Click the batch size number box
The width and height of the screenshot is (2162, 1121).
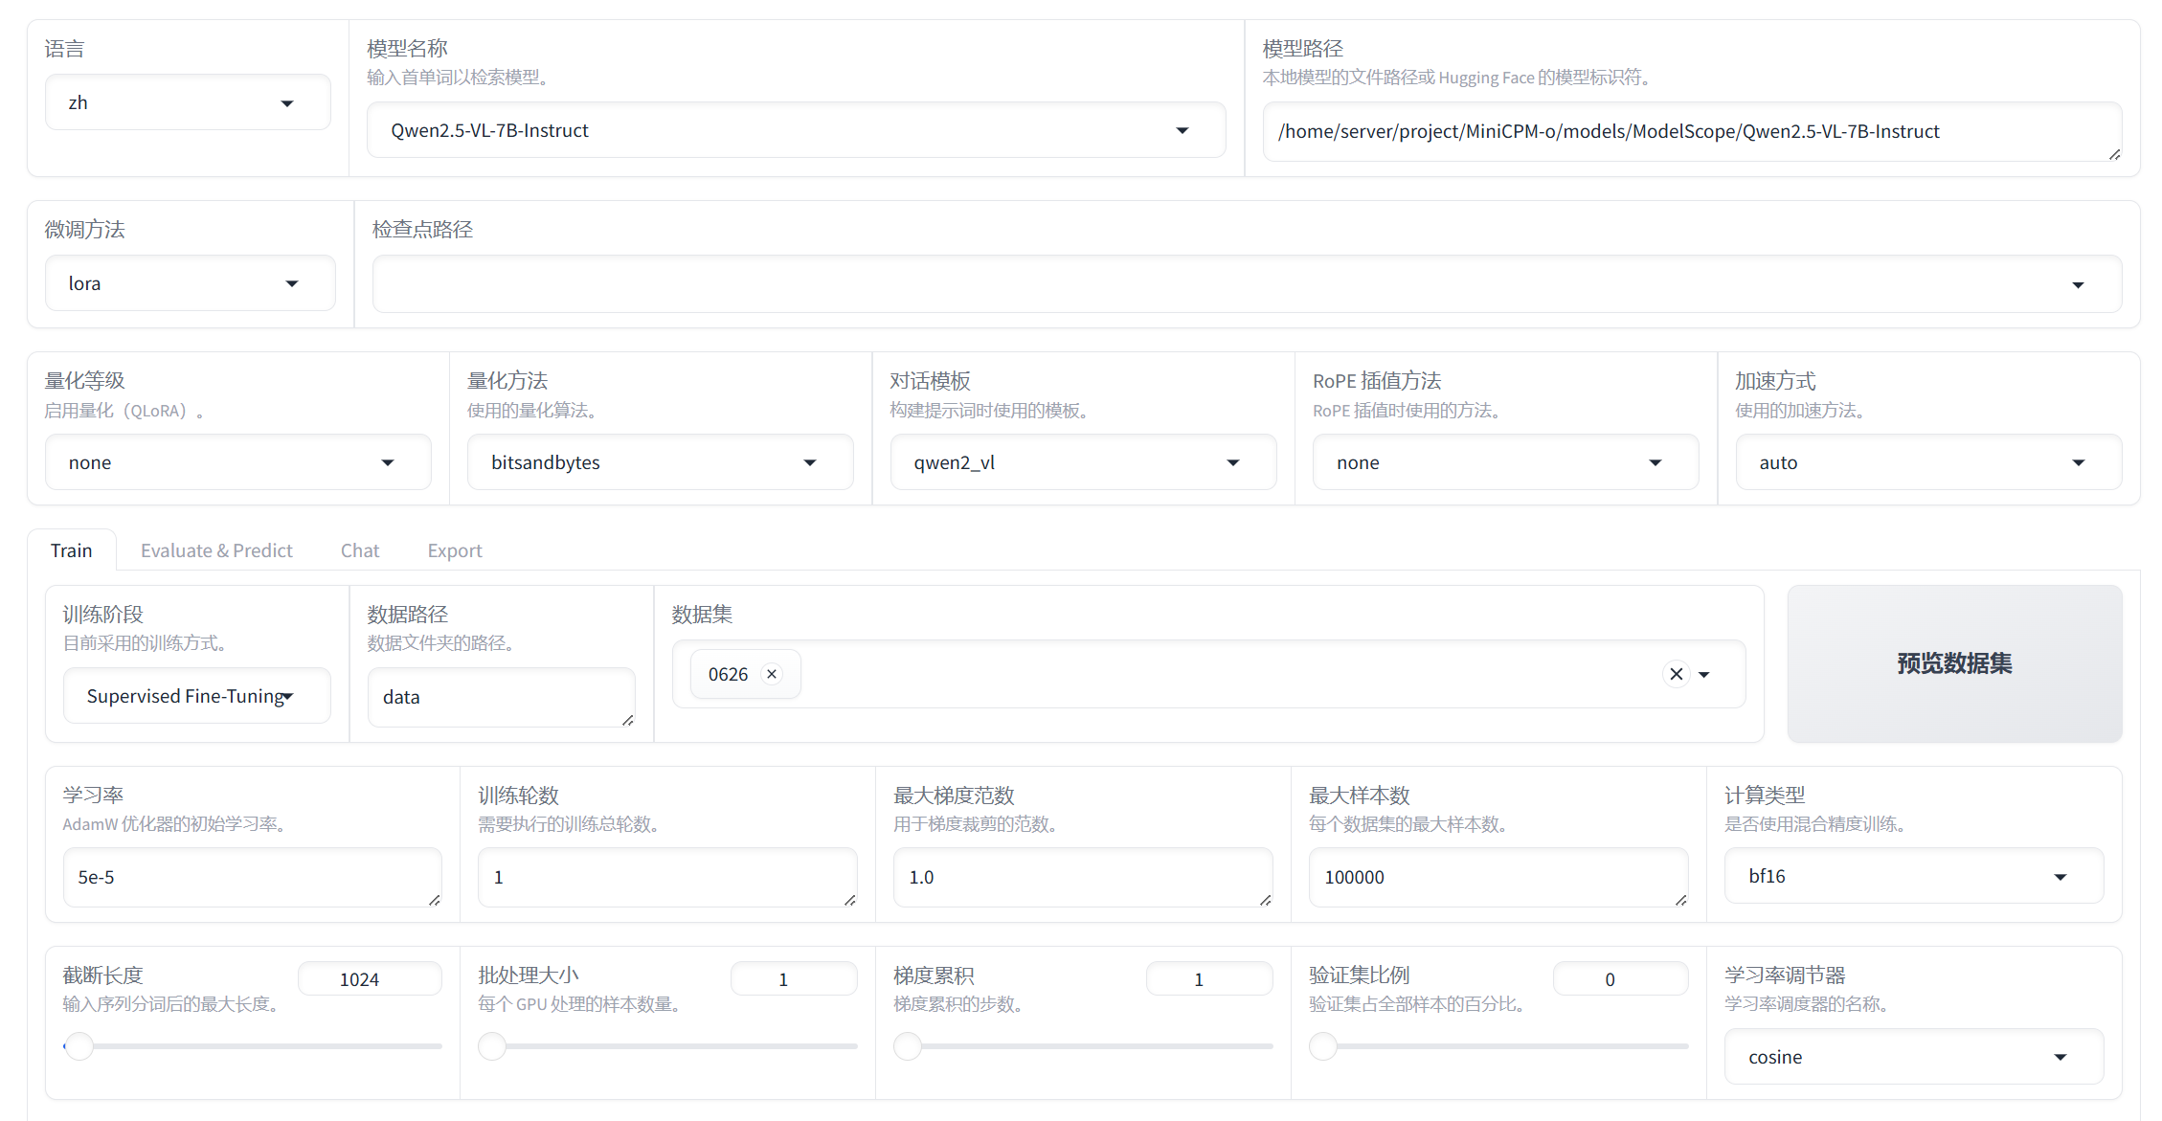(794, 979)
